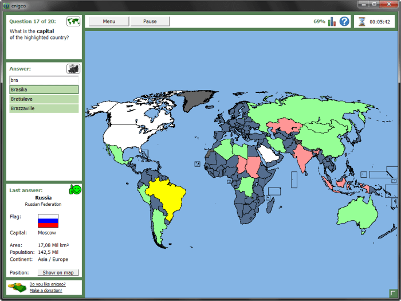Follow the 'Do you like enigeo?' link
The width and height of the screenshot is (401, 301).
[x=48, y=284]
